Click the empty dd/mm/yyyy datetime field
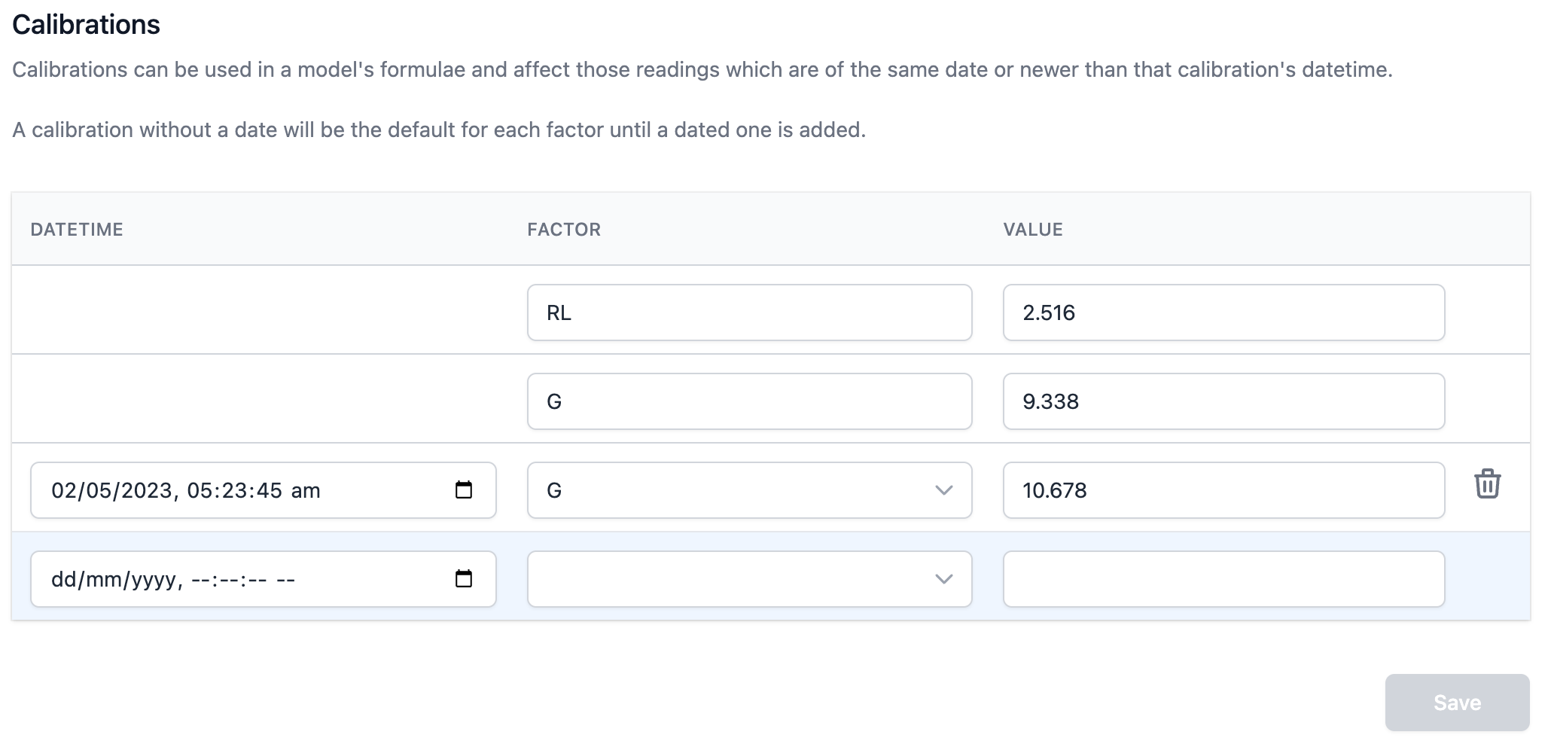1551x747 pixels. (226, 579)
